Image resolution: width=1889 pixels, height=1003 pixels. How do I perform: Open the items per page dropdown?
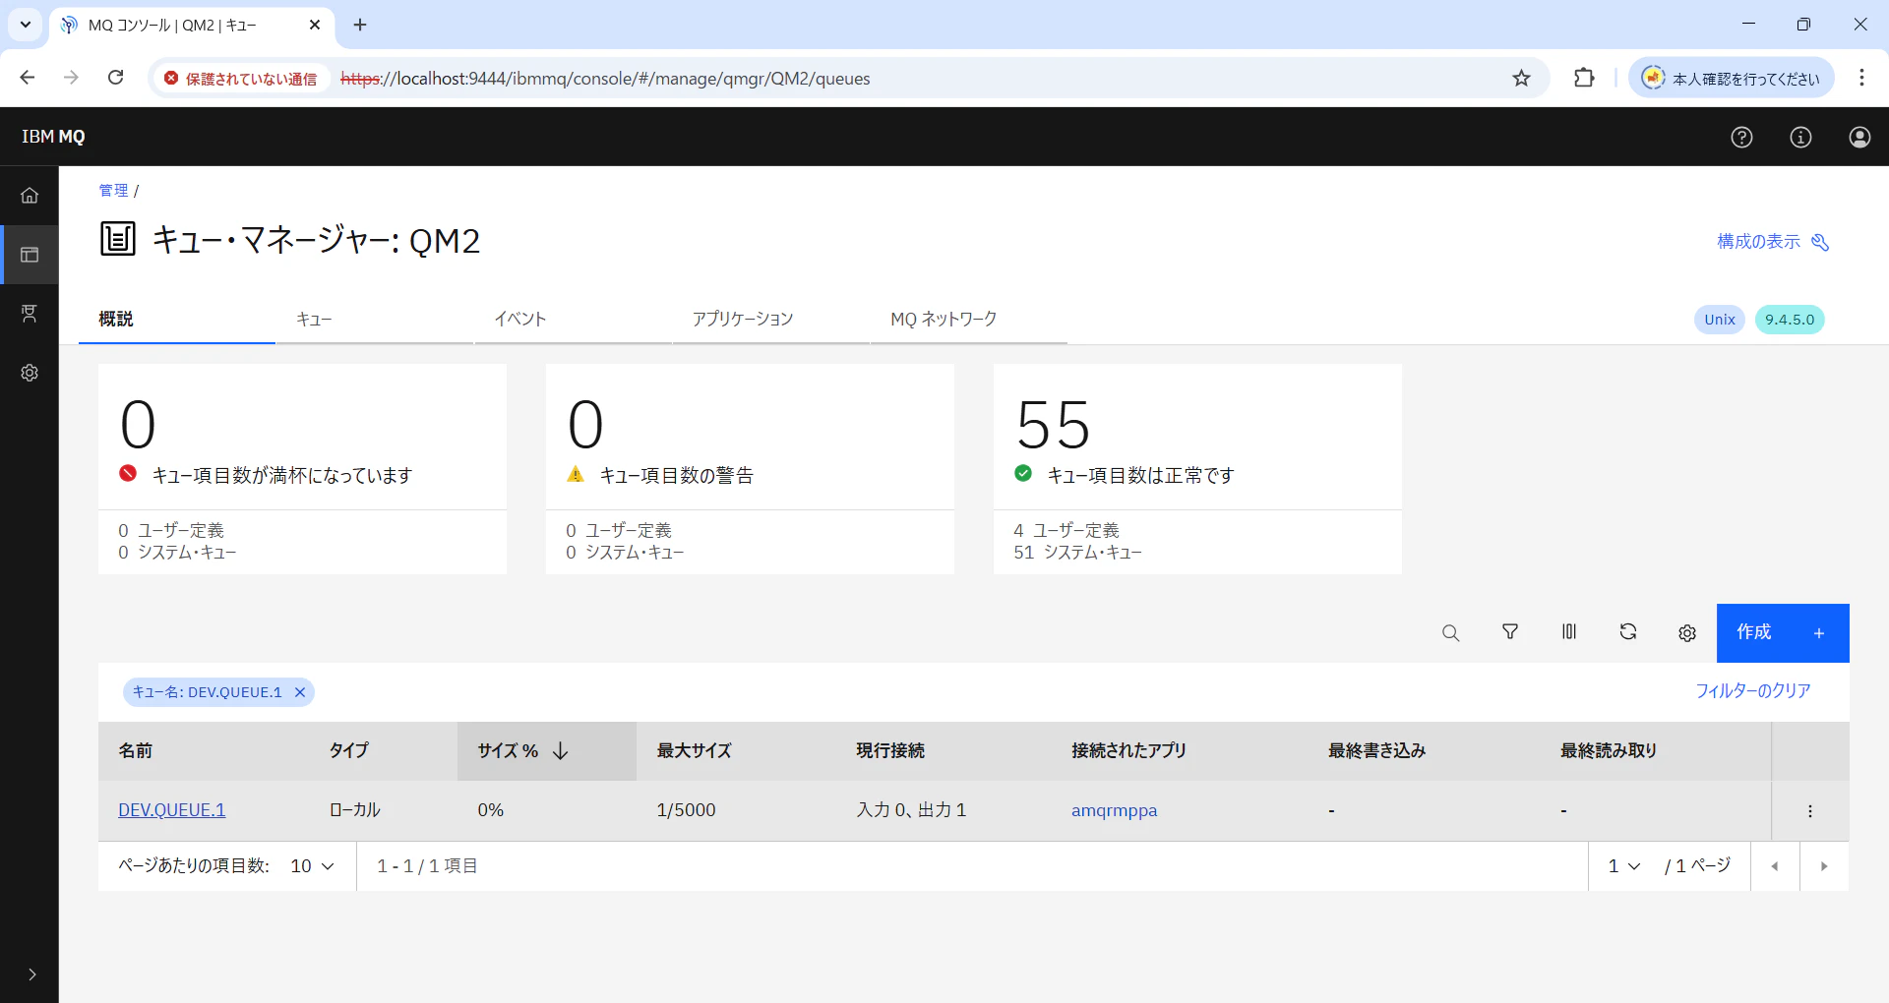click(313, 866)
